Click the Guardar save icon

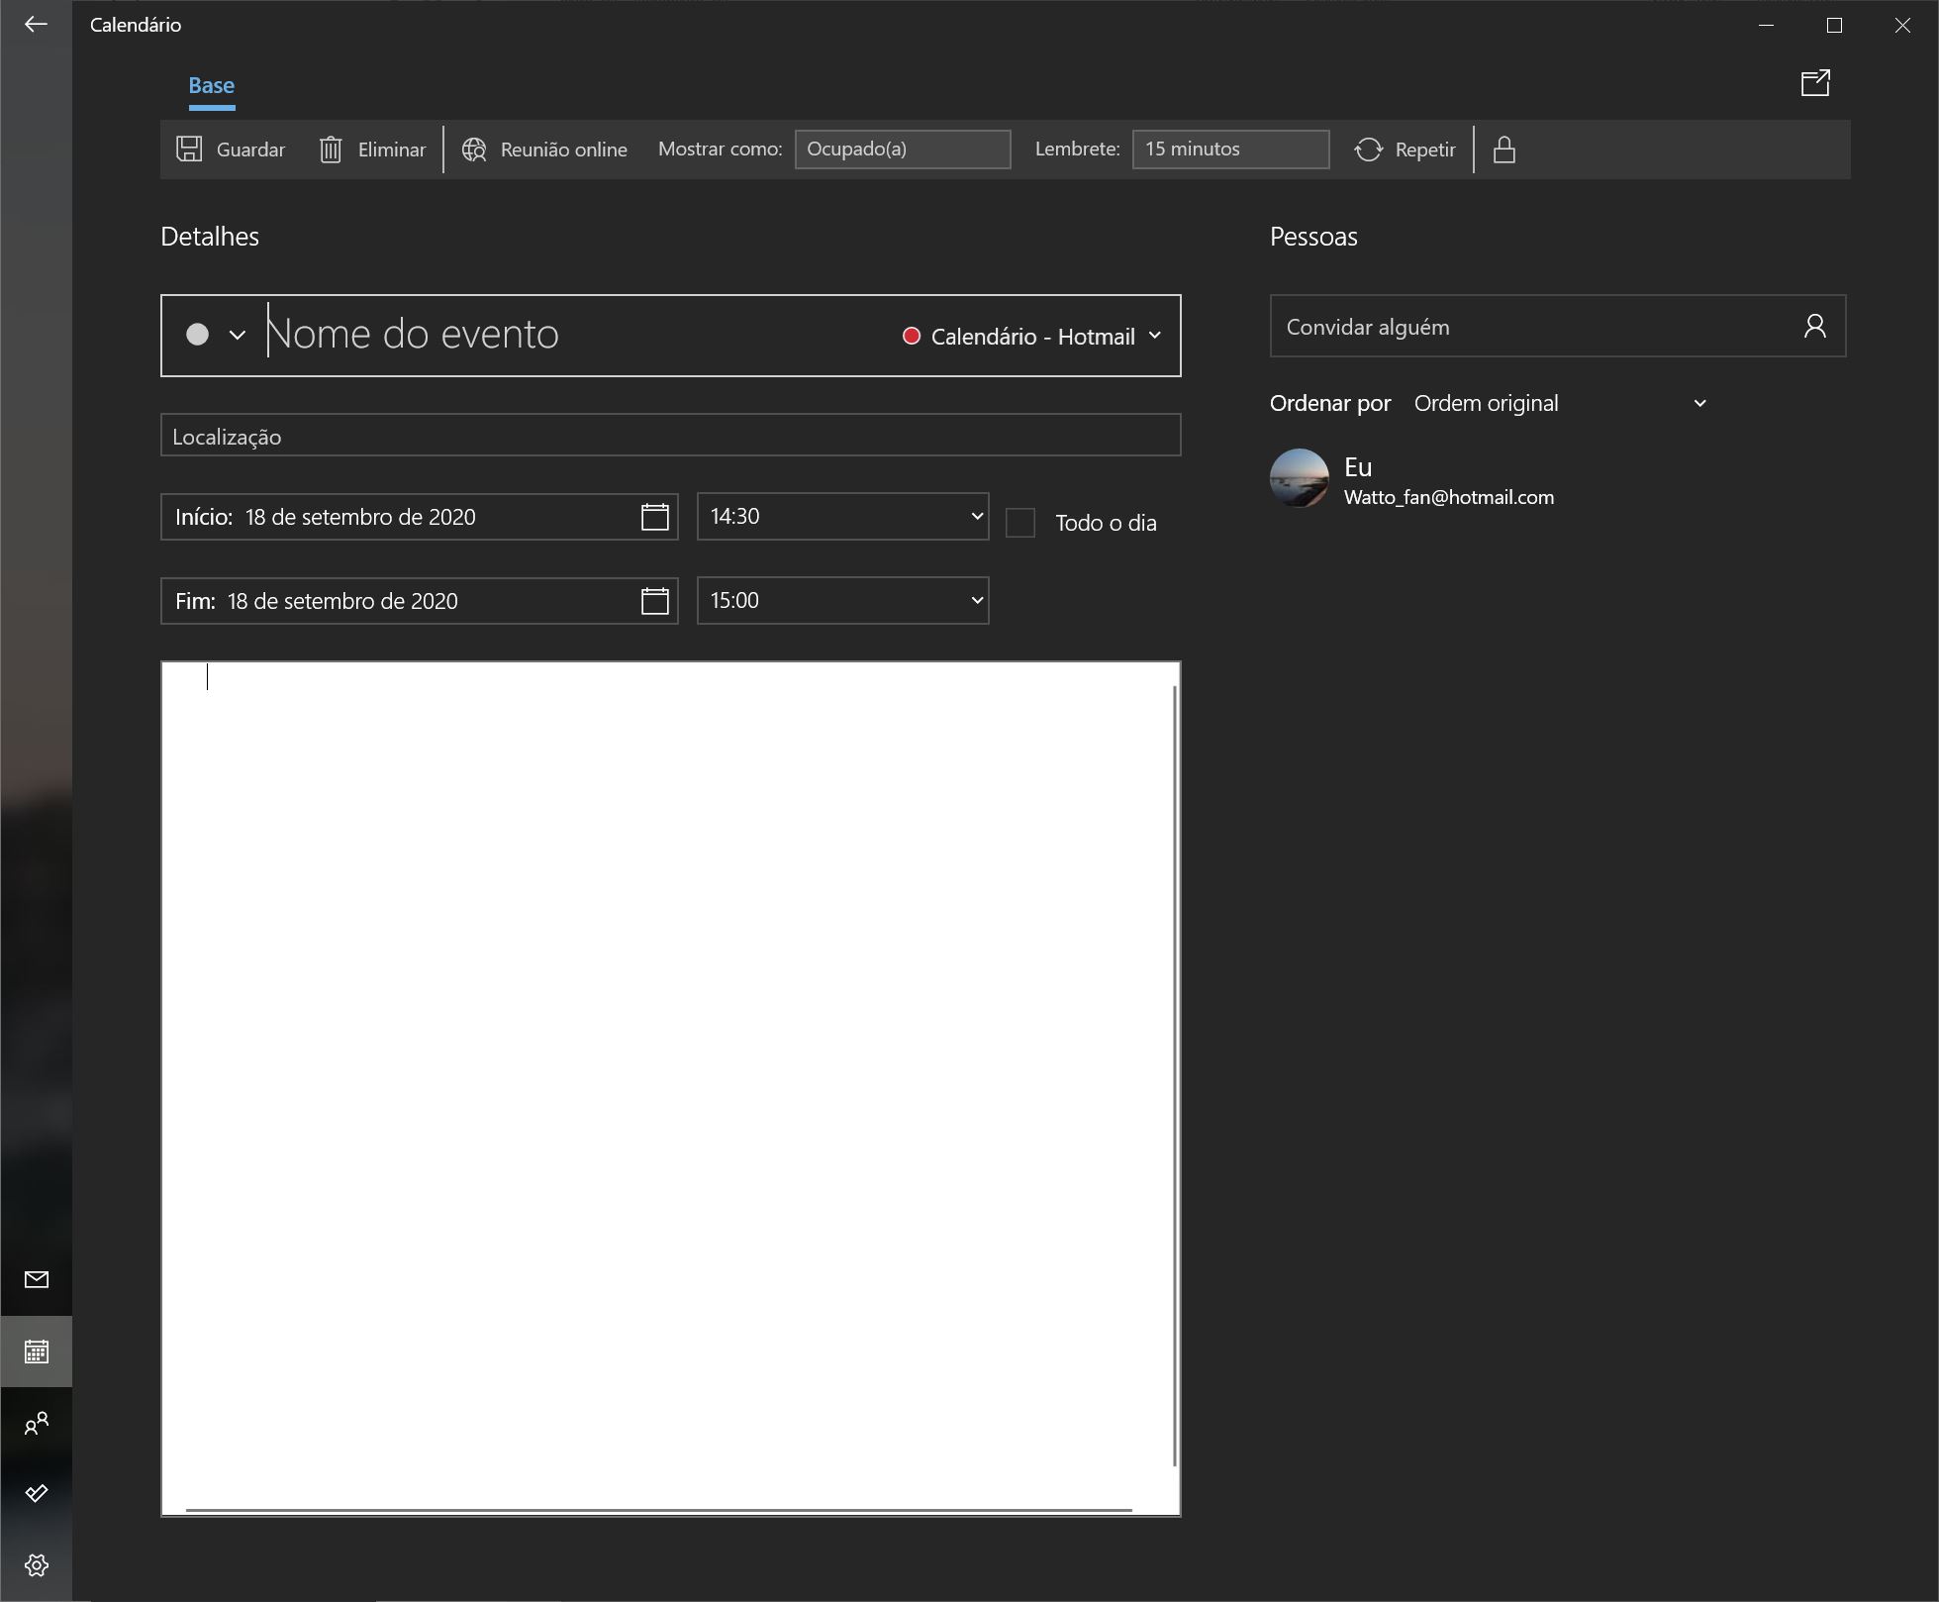(x=189, y=149)
